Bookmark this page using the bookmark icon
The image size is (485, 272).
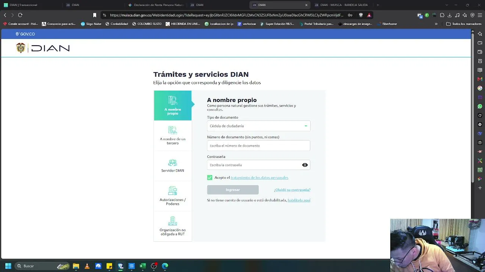[x=95, y=15]
